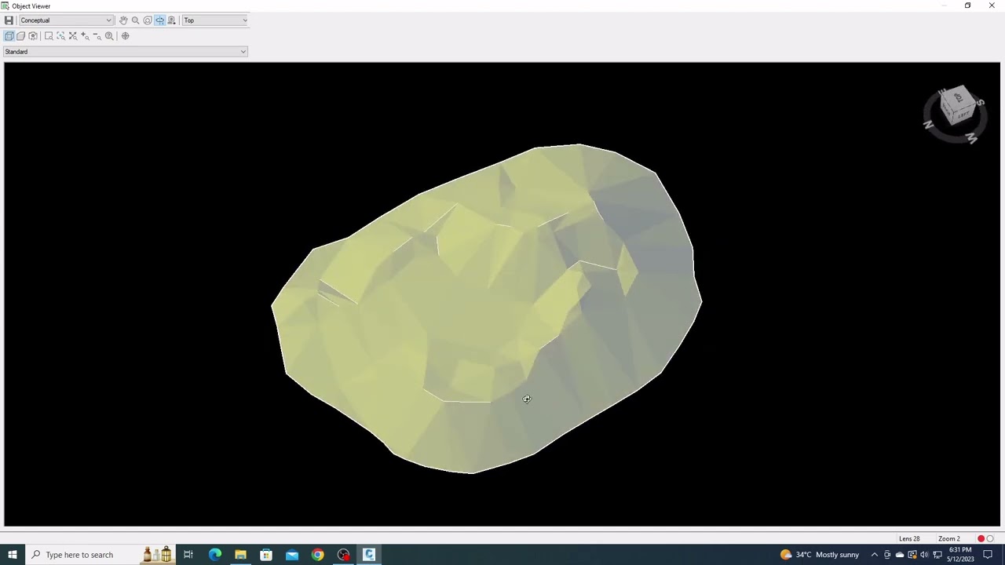1005x565 pixels.
Task: Click the ViewCube in the viewport corner
Action: [957, 106]
